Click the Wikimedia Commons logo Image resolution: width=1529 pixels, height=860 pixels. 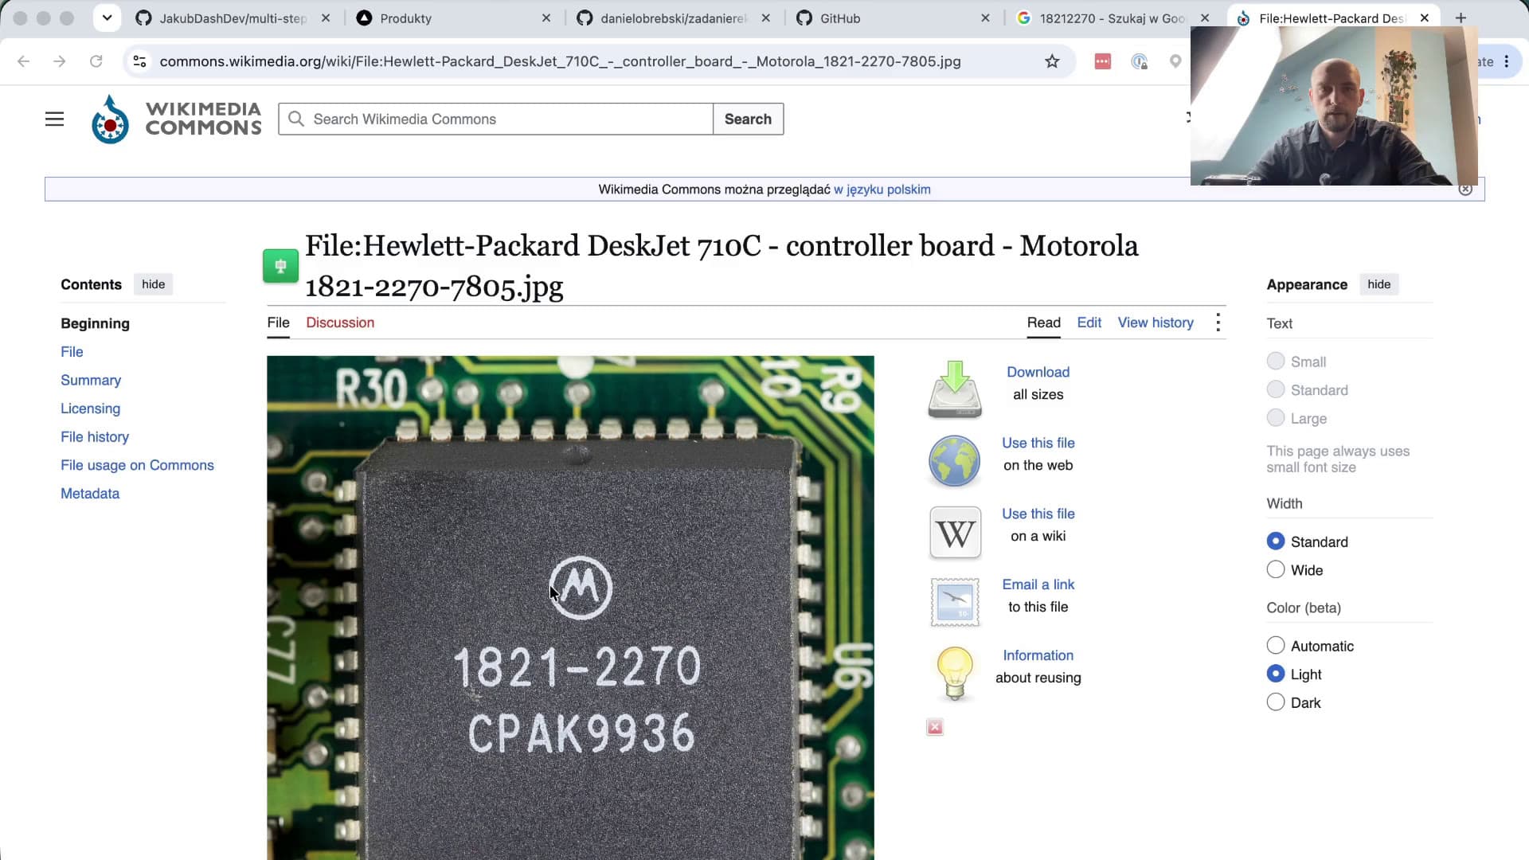(x=176, y=119)
